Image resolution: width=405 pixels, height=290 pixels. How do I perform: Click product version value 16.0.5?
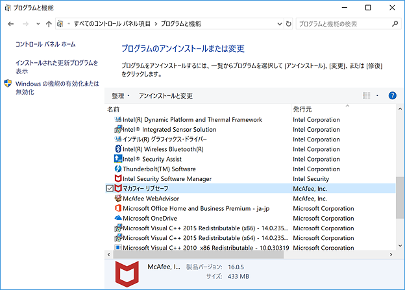point(236,267)
